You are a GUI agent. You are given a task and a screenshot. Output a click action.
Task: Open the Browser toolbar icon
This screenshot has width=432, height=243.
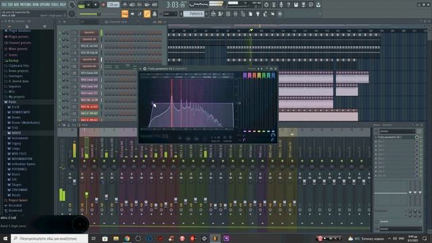[x=243, y=13]
